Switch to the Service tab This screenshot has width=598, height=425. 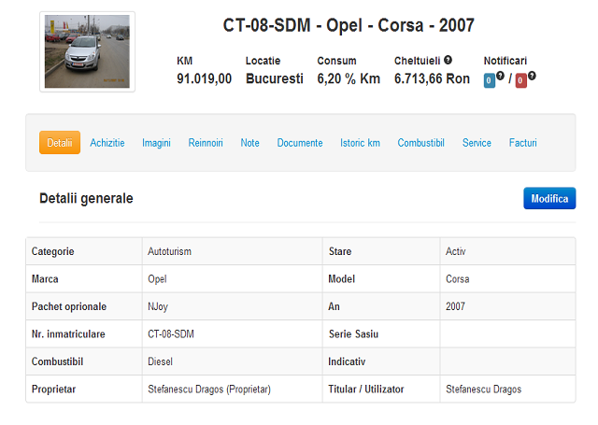(477, 143)
